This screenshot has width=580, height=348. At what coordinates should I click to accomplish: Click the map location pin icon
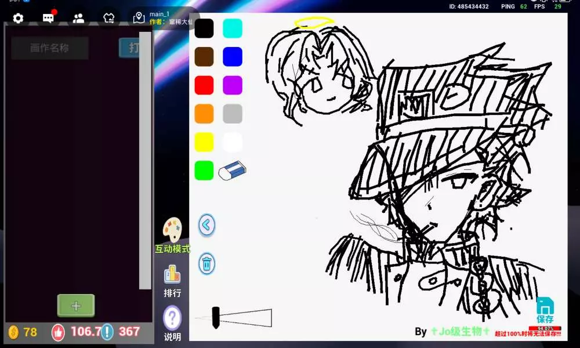[x=139, y=18]
